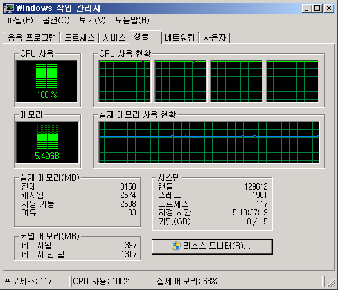Switch to the 프로세스 tab

tap(80, 37)
